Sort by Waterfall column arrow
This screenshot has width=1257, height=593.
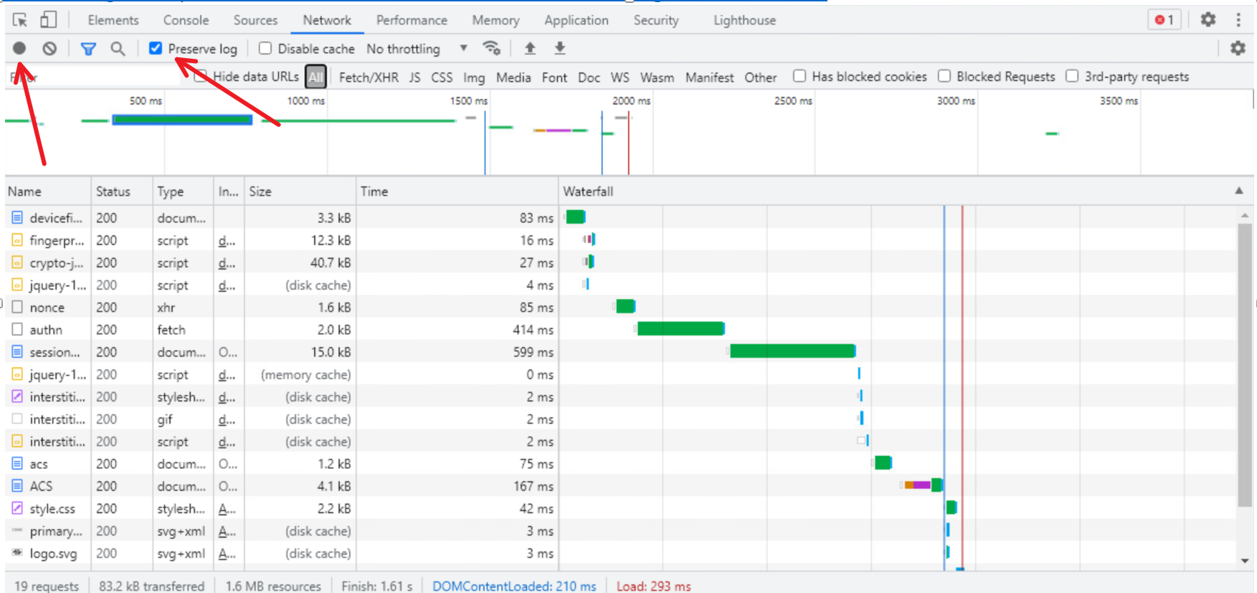click(1238, 191)
